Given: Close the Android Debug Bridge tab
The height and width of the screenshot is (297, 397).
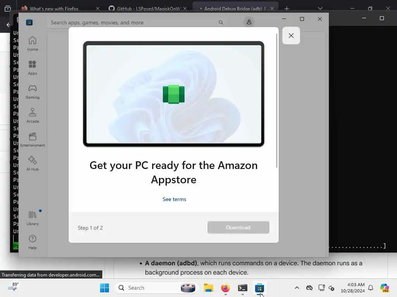Looking at the screenshot, I should (x=272, y=9).
